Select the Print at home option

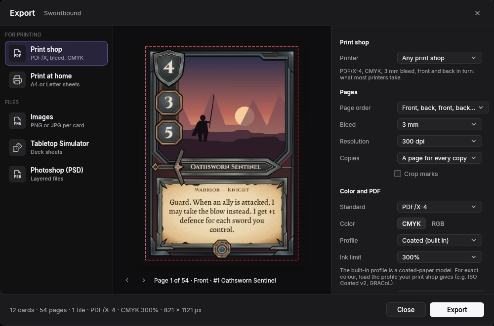(x=56, y=80)
